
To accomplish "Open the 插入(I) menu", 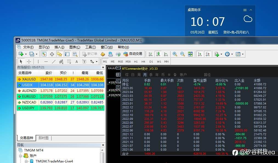I will click(59, 47).
